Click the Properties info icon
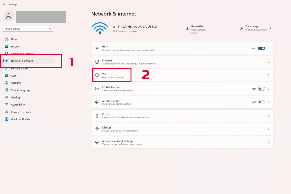 tap(187, 28)
